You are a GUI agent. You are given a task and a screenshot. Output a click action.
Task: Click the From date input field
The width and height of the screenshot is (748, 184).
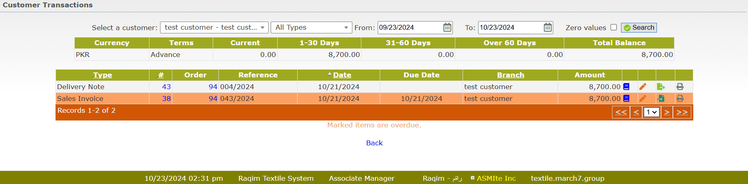[x=410, y=28]
